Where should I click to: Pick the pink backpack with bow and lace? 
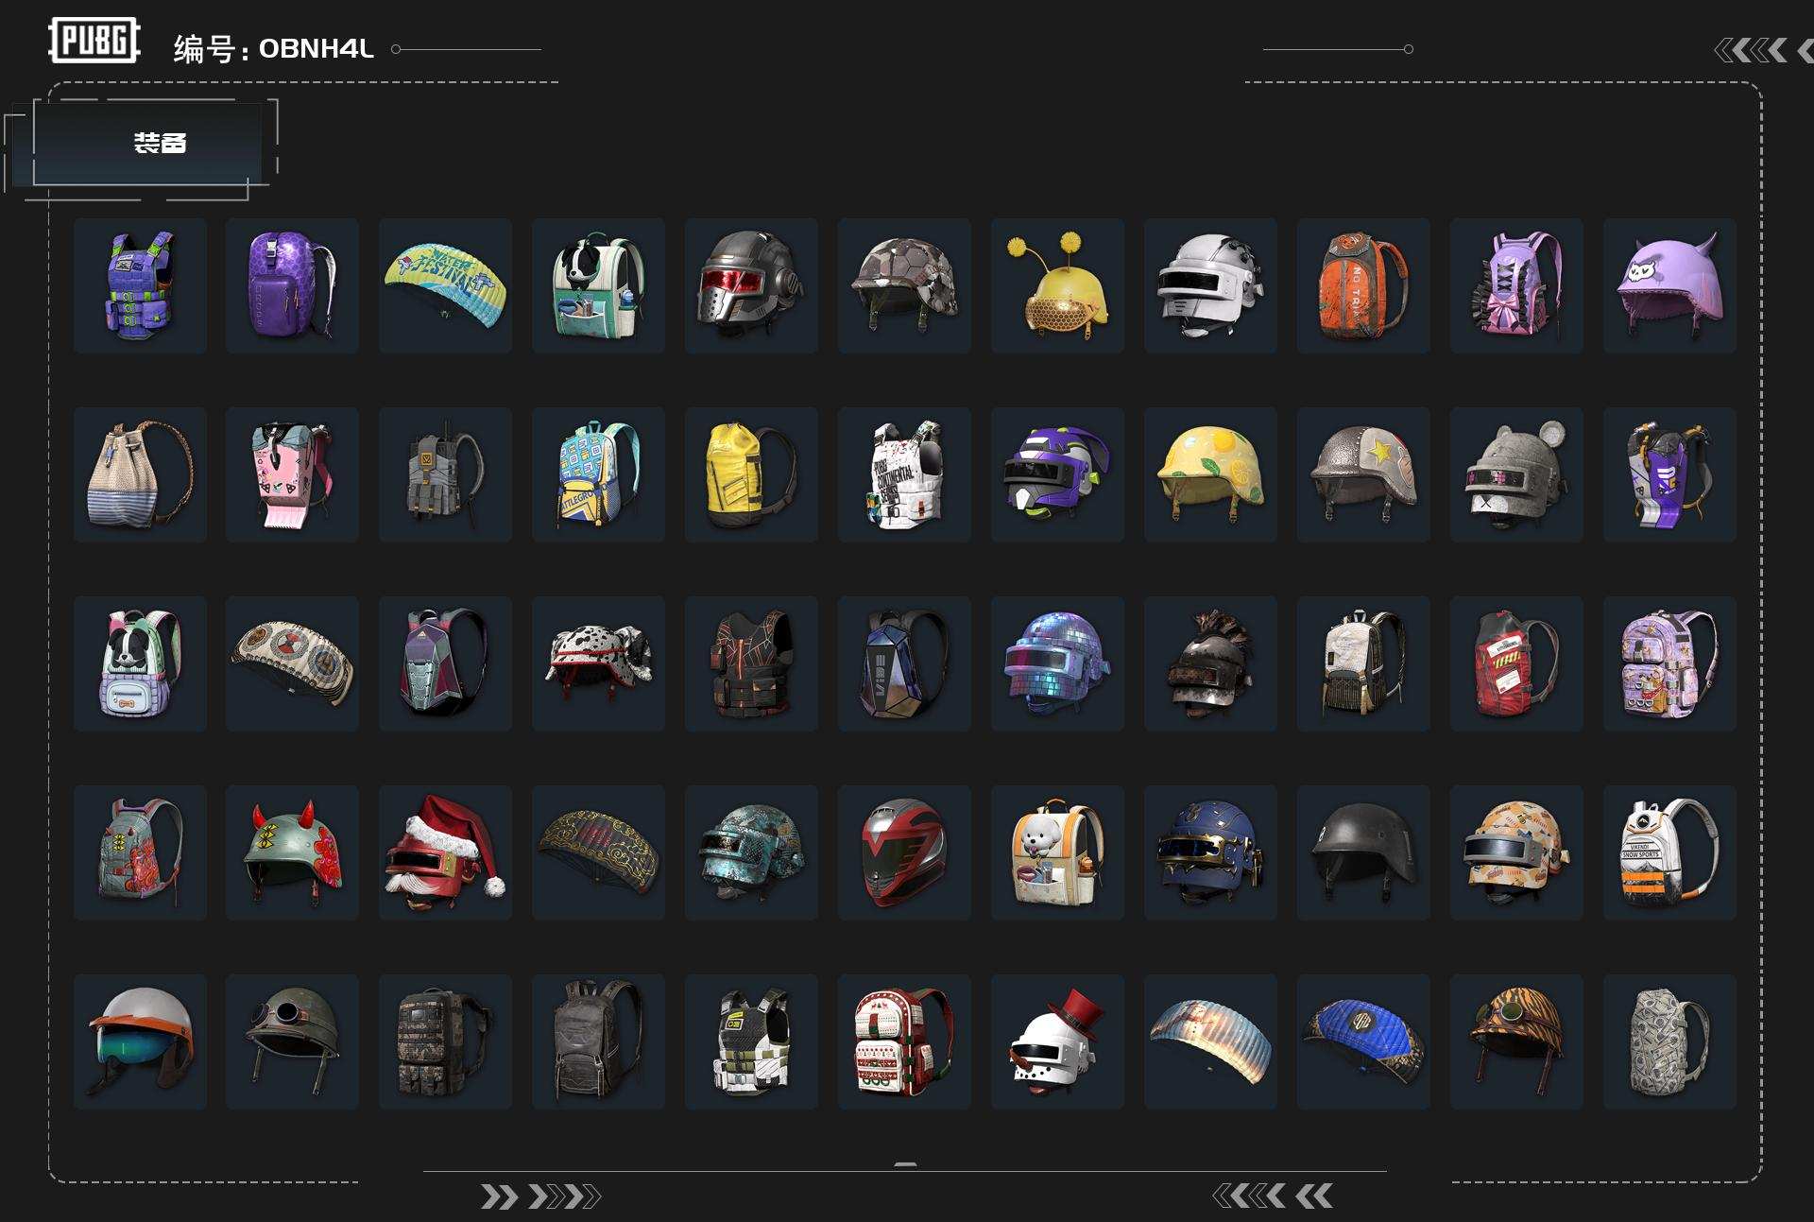coord(1516,285)
